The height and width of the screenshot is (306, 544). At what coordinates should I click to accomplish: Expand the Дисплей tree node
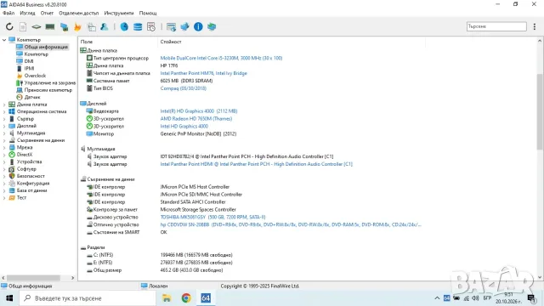pos(4,126)
